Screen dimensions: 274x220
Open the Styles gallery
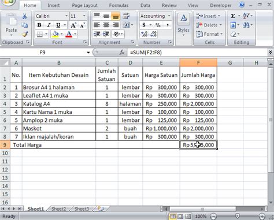[183, 24]
